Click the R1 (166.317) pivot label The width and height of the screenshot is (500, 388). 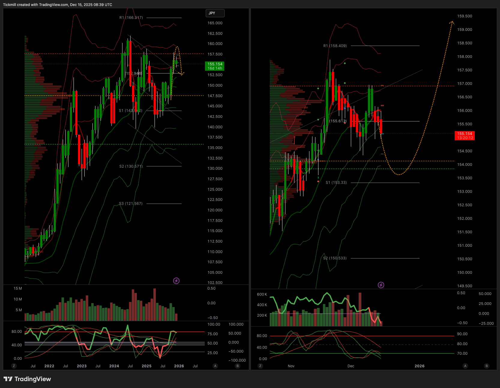131,18
